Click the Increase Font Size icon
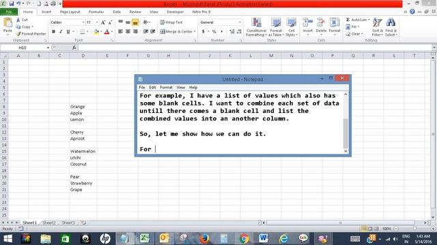437x245 pixels. click(x=103, y=22)
